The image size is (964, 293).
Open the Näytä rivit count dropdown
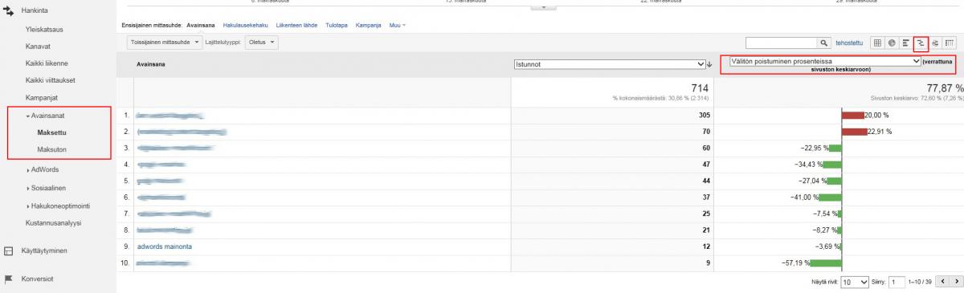click(x=854, y=283)
